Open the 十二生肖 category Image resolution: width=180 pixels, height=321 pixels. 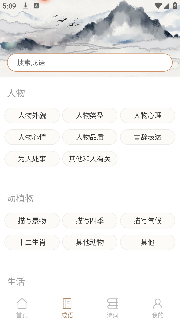pyautogui.click(x=32, y=242)
